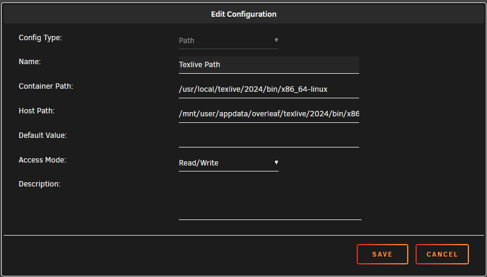Image resolution: width=487 pixels, height=277 pixels.
Task: Save the configuration with SAVE button
Action: [x=383, y=254]
